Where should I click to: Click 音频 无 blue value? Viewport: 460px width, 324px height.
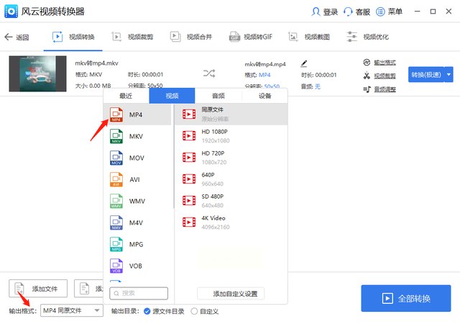(318, 86)
